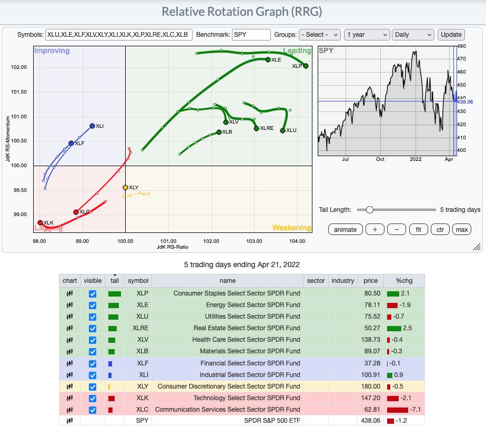Click the XLK red tail color bar

click(x=112, y=398)
